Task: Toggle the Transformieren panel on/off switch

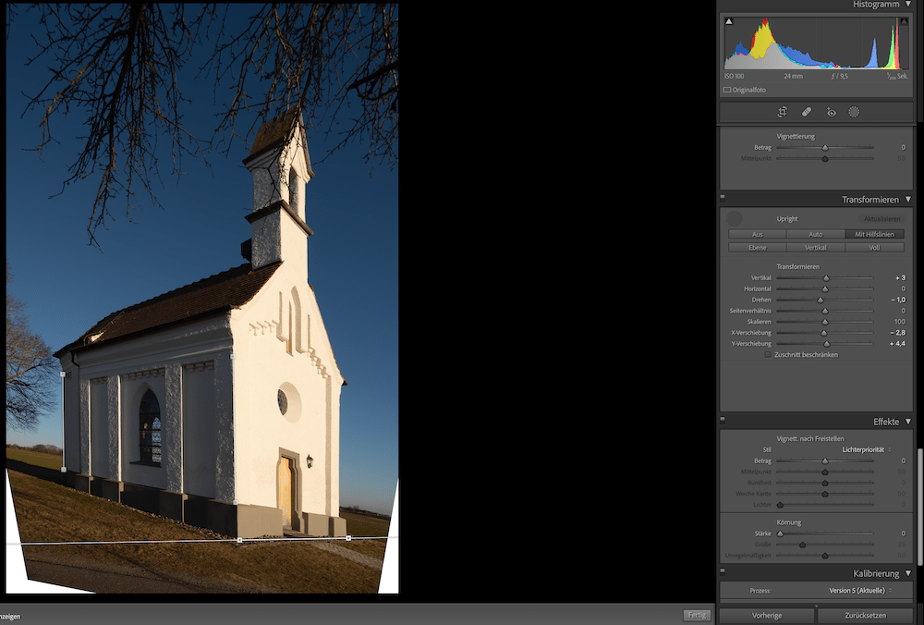Action: click(x=723, y=198)
